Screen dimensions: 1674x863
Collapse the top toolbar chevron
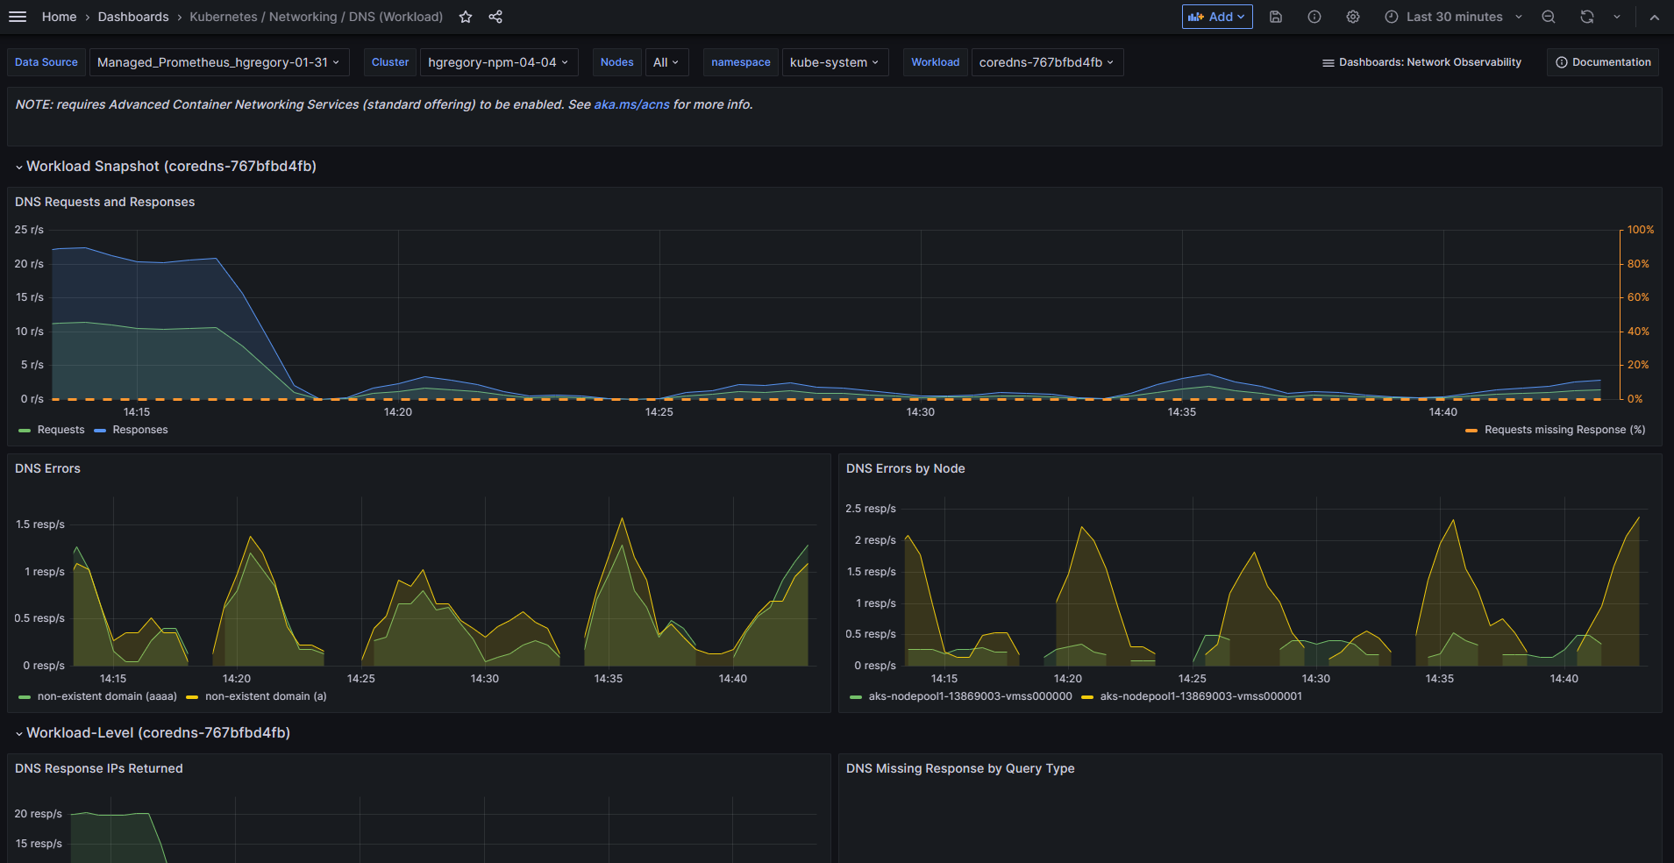1654,17
